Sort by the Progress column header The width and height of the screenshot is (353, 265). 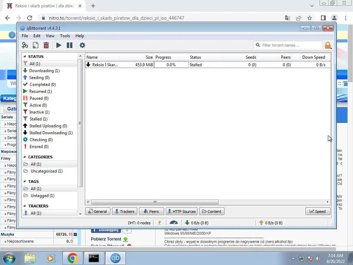tap(171, 57)
